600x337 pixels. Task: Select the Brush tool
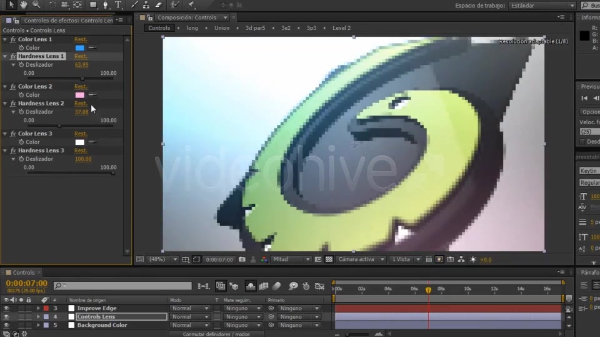tap(134, 5)
